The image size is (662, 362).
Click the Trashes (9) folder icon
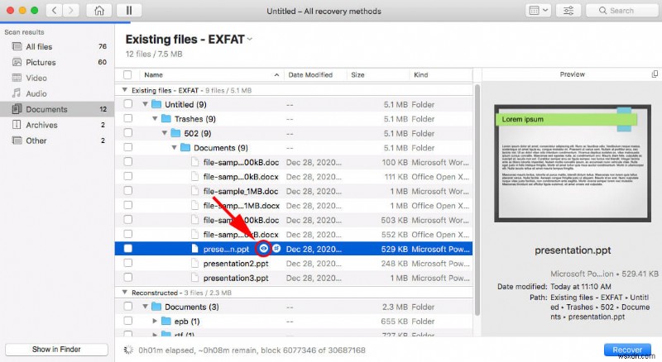point(166,118)
